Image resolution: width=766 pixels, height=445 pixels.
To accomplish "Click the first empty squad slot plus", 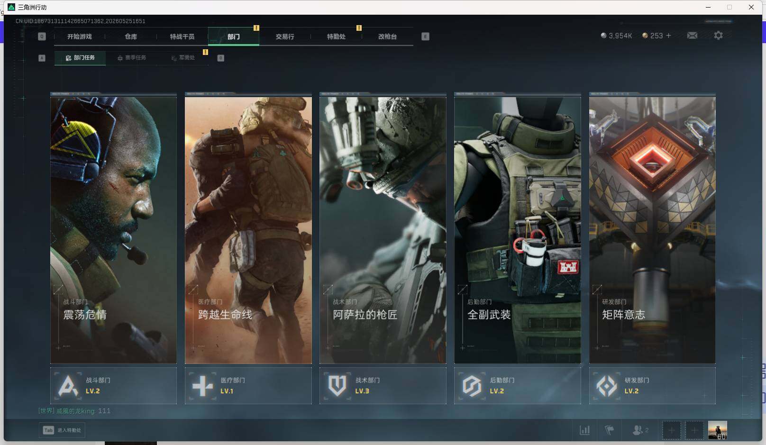I will (671, 430).
